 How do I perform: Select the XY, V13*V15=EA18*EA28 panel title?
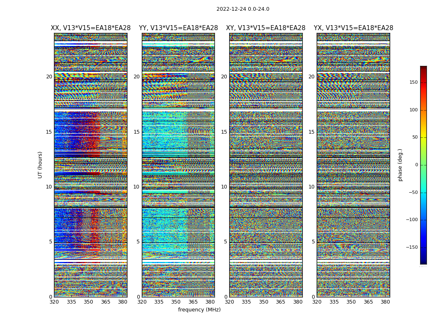pyautogui.click(x=266, y=28)
